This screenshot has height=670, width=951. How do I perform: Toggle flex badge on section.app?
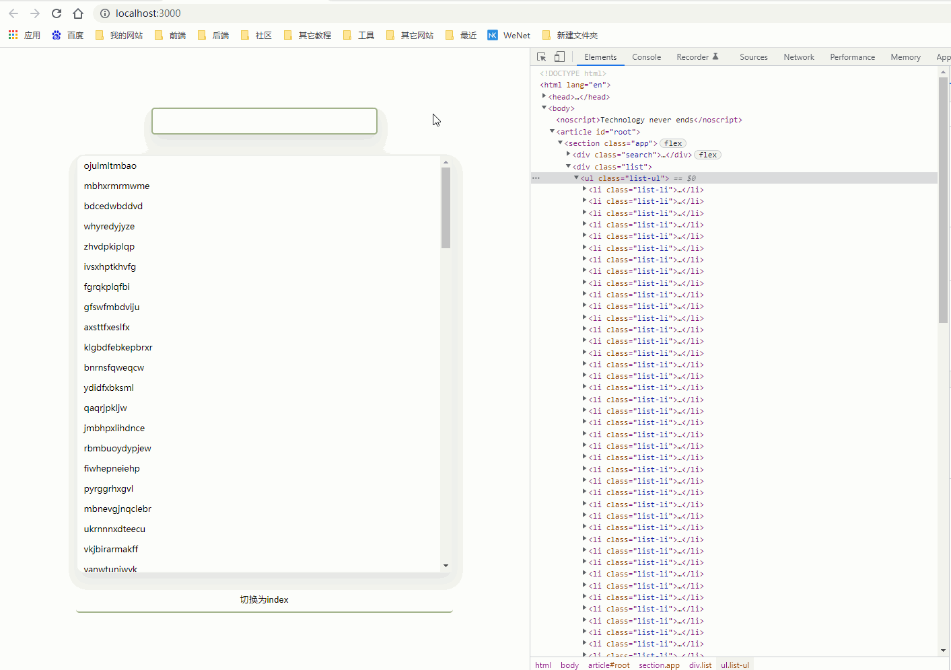(673, 143)
